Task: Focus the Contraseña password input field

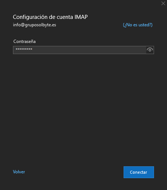Action: (80, 50)
